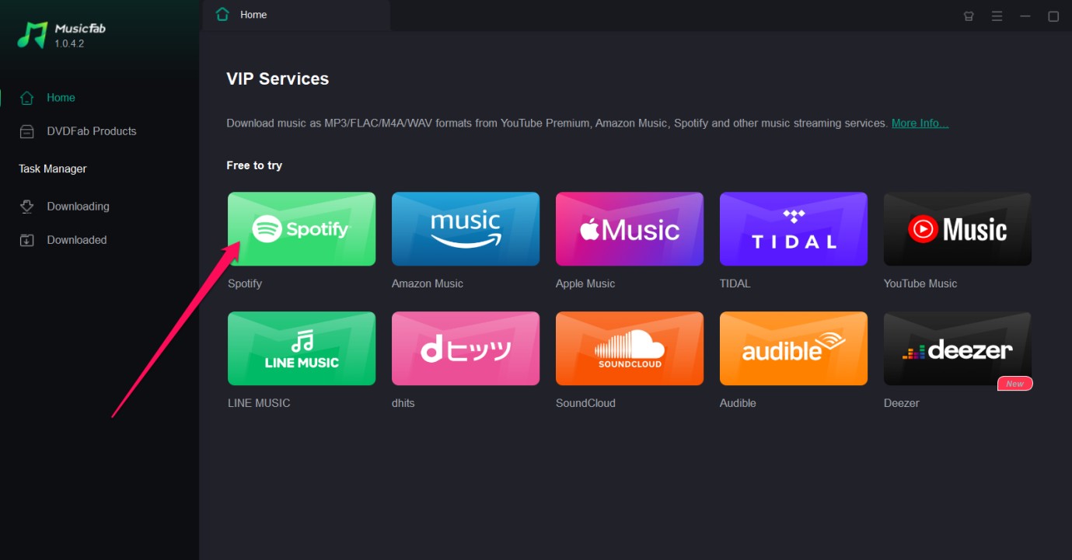The image size is (1072, 560).
Task: Click the Home house icon in sidebar
Action: coord(27,98)
